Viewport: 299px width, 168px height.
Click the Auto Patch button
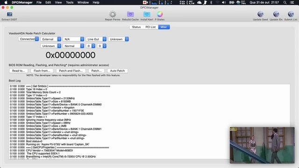pos(117,70)
